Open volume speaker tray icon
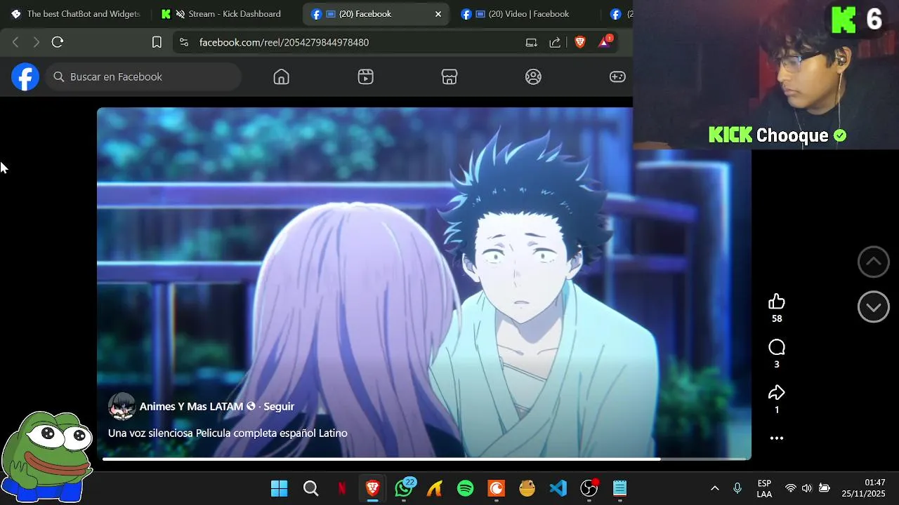This screenshot has height=505, width=899. 807,488
